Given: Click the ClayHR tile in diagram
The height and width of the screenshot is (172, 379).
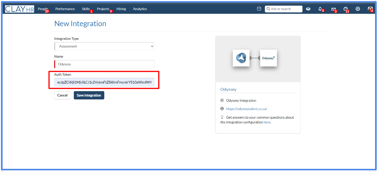Looking at the screenshot, I should point(241,58).
